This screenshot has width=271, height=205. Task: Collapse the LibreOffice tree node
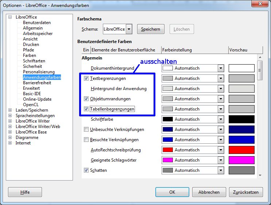(x=10, y=17)
